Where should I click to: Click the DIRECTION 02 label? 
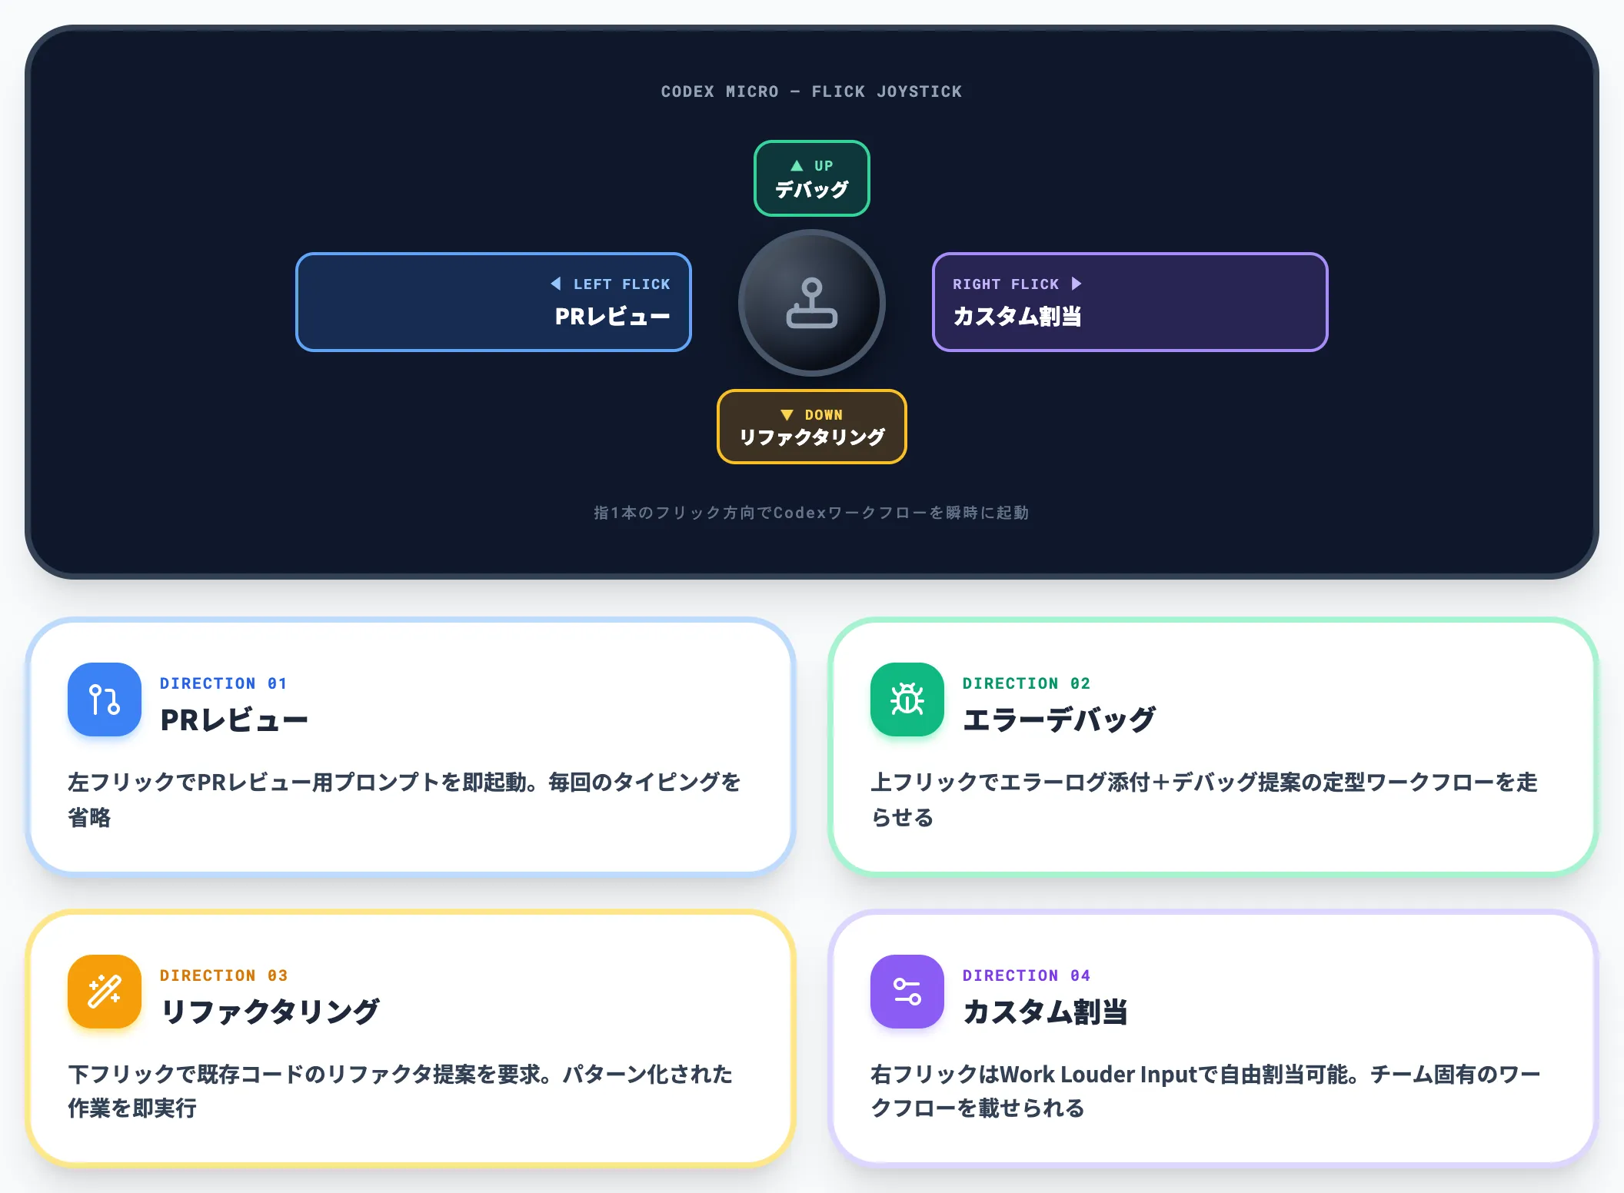point(1027,683)
